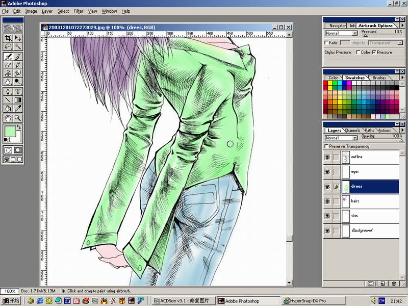Select the Rubber Stamp tool
This screenshot has height=306, width=408.
pyautogui.click(x=8, y=73)
